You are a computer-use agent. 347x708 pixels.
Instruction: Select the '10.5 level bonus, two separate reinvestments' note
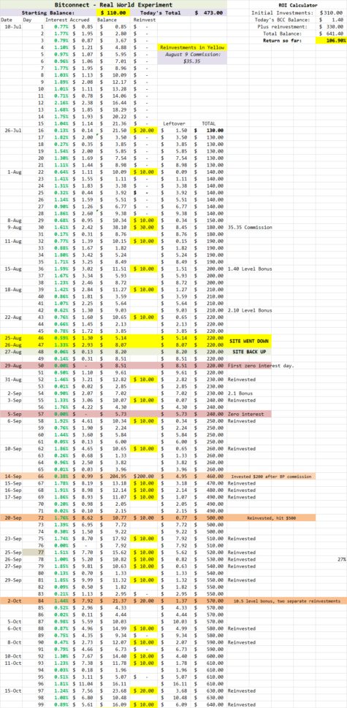click(x=286, y=601)
